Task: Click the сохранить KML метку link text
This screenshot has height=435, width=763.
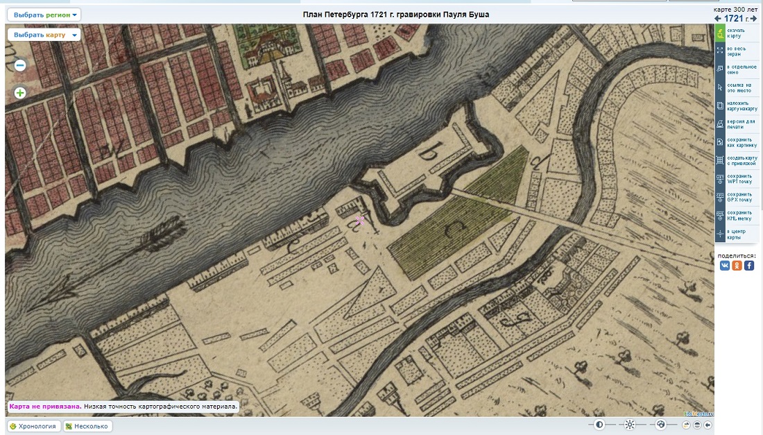Action: 739,216
